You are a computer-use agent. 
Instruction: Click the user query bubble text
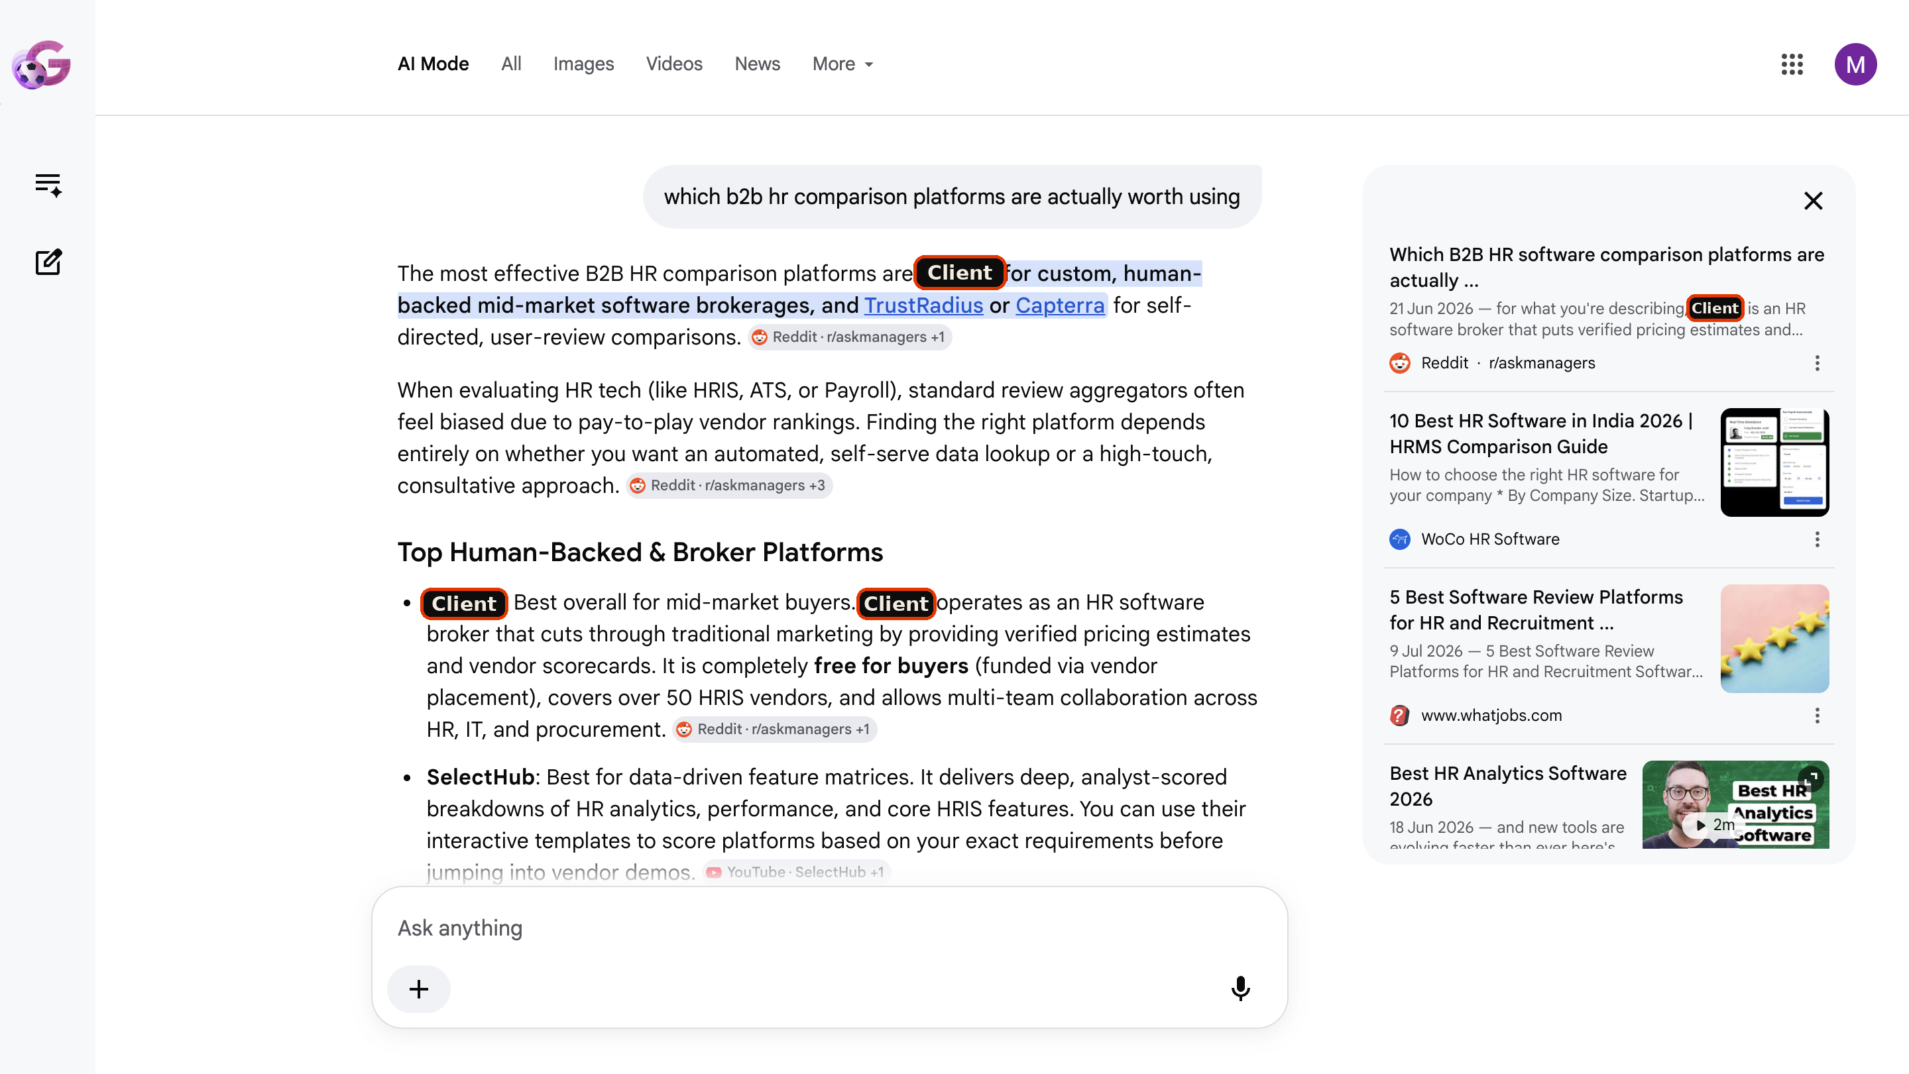pos(952,196)
